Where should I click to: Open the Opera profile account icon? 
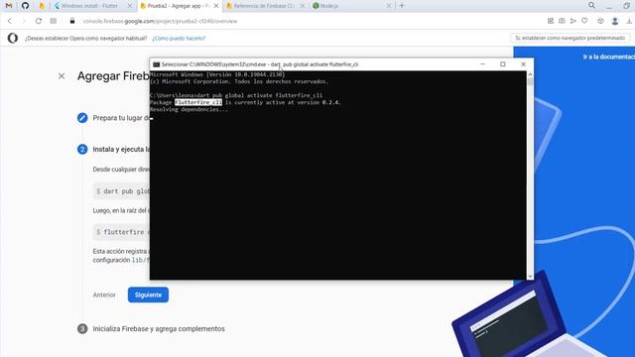point(615,21)
